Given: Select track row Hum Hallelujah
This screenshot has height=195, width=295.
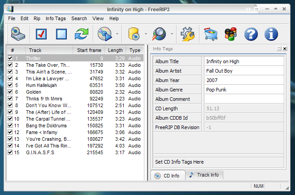Looking at the screenshot, I should point(75,85).
